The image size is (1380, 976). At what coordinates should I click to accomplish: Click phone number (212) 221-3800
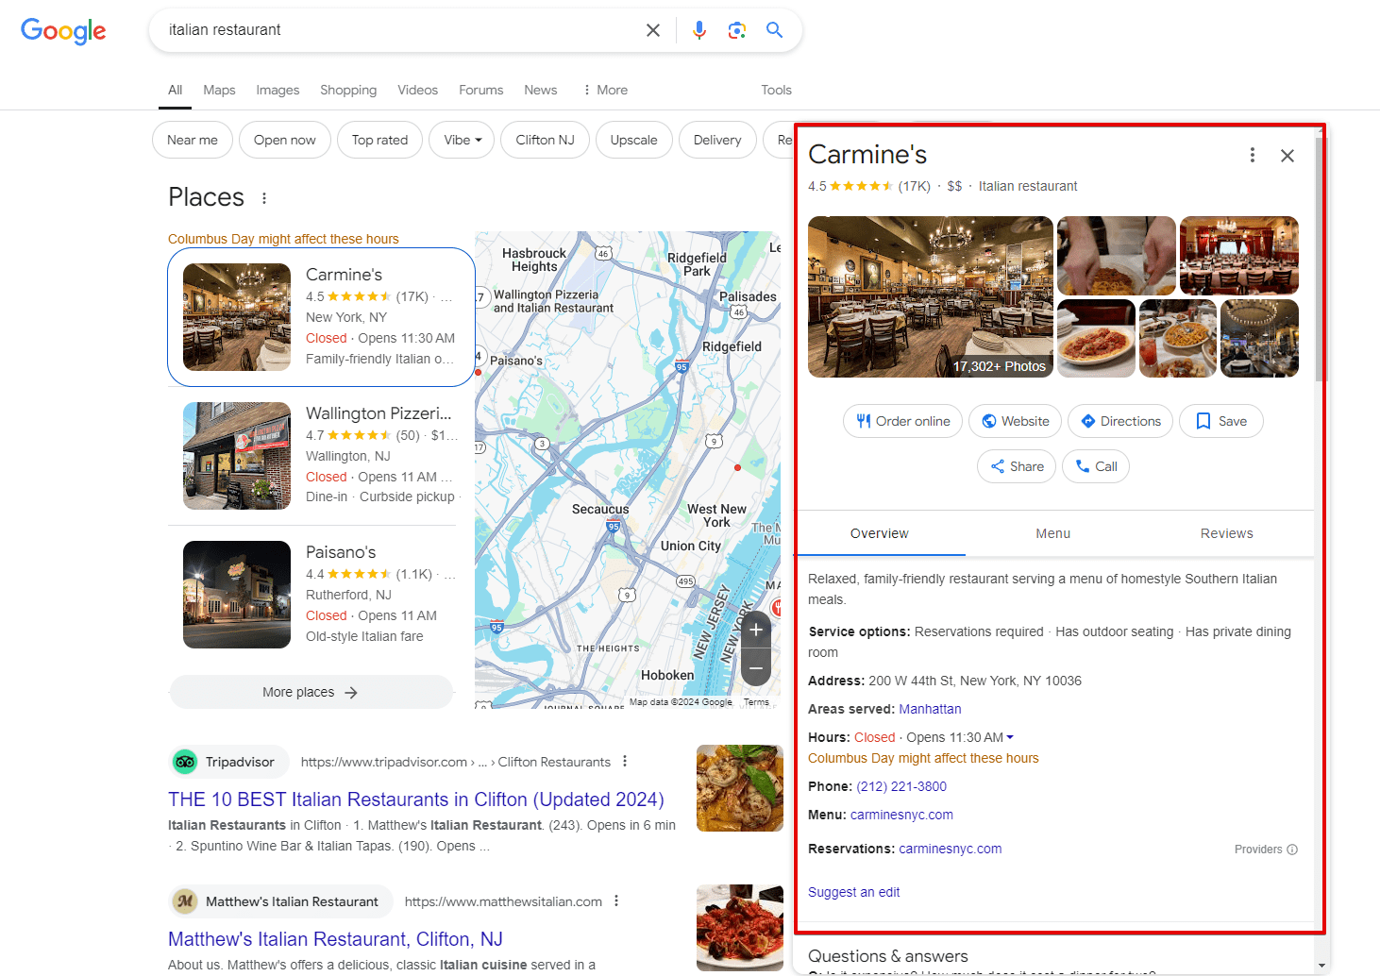901,786
